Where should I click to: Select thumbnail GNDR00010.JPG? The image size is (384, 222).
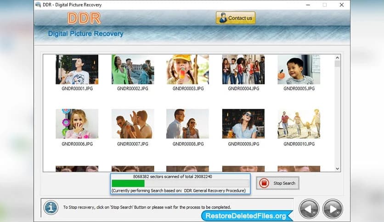tap(299, 124)
